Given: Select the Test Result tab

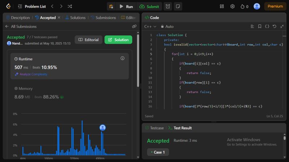Looking at the screenshot, I should 180,128.
